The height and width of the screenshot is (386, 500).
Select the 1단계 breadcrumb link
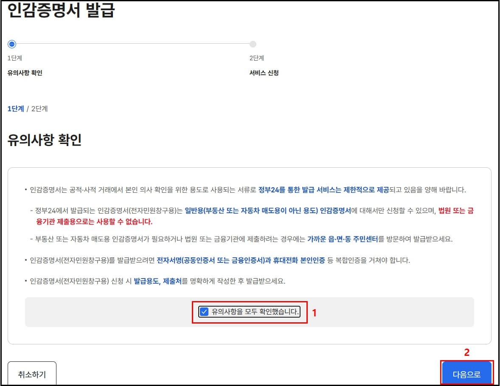[x=15, y=109]
